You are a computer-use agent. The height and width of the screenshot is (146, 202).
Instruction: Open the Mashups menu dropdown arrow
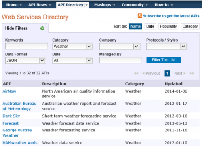(114, 5)
